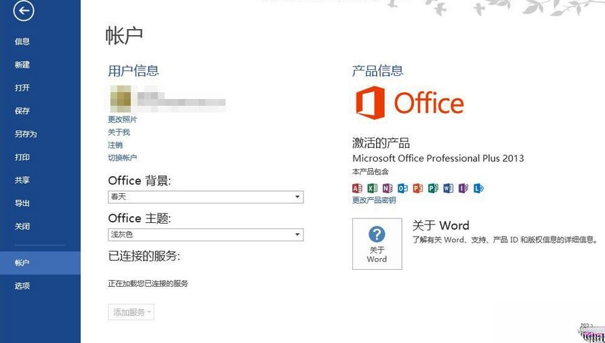Viewport: 605px width, 343px height.
Task: Click the 更改产品密钥 link
Action: point(374,200)
